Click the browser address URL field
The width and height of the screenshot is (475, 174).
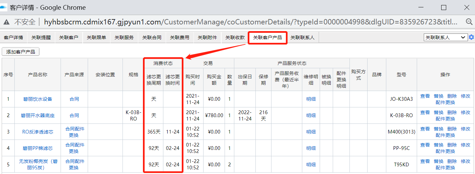click(x=251, y=22)
